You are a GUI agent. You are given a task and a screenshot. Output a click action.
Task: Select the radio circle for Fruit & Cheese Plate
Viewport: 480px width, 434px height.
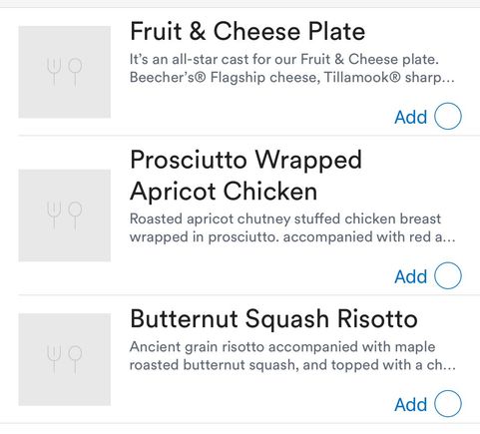448,116
